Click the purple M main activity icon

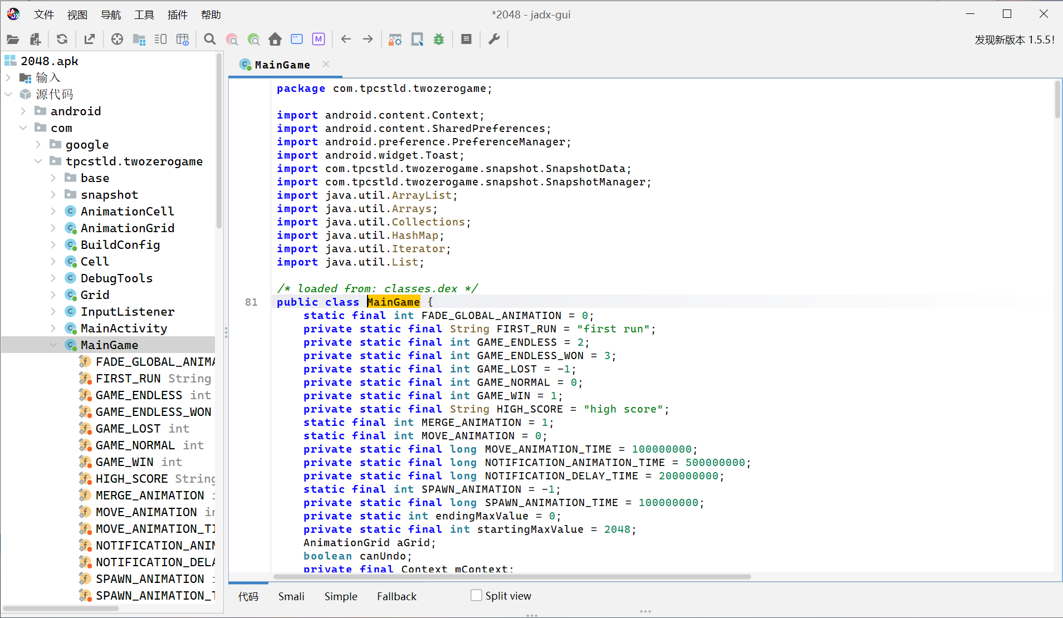click(x=319, y=40)
